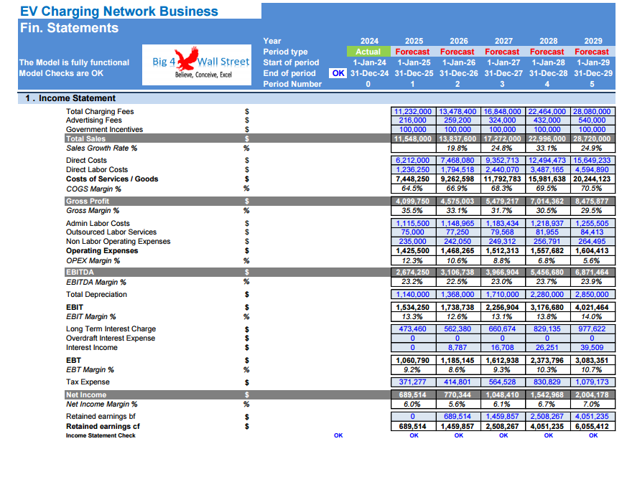Select the green Actual period type cell
The width and height of the screenshot is (627, 497).
tap(368, 52)
